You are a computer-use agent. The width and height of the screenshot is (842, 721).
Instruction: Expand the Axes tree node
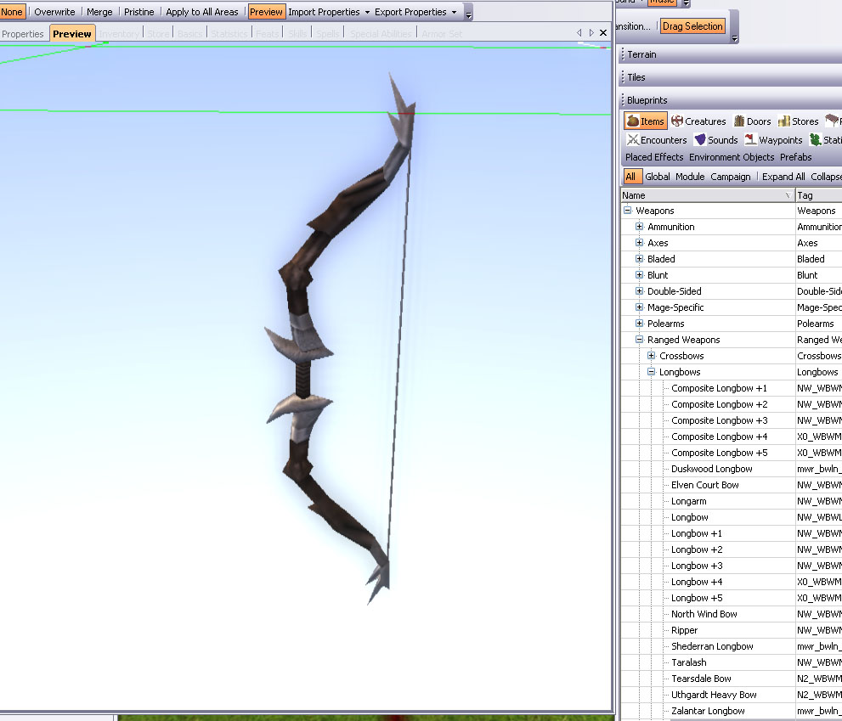[x=639, y=243]
